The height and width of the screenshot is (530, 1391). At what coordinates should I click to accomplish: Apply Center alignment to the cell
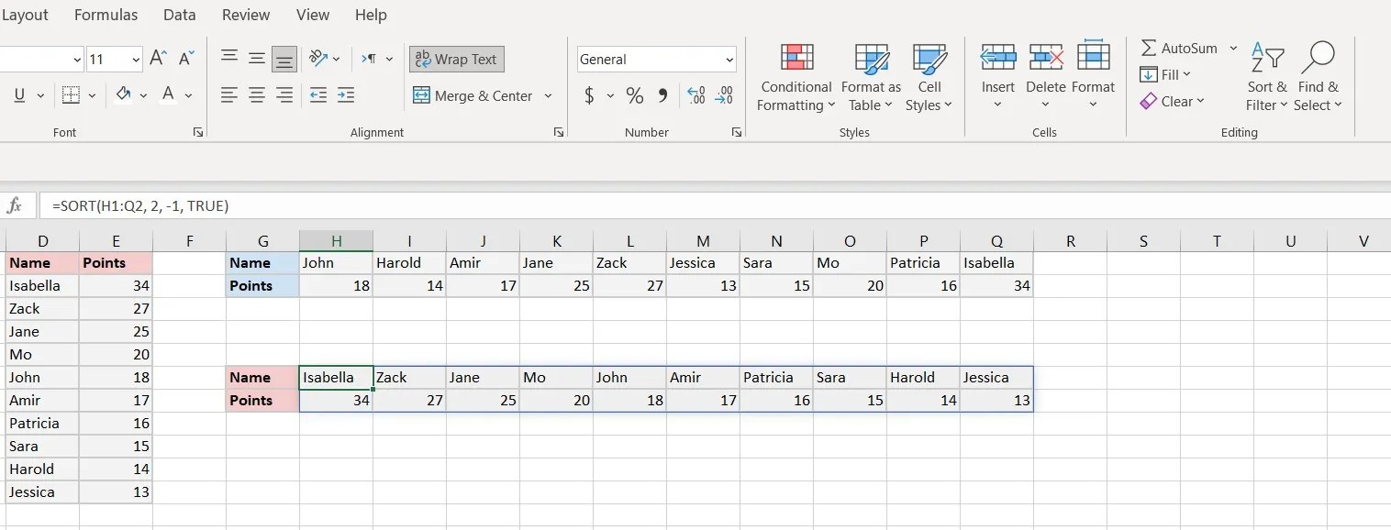[257, 94]
